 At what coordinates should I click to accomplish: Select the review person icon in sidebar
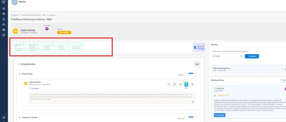pyautogui.click(x=4, y=24)
